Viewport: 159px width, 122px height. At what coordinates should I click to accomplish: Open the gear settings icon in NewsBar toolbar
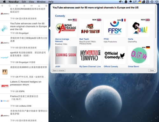click(x=46, y=6)
